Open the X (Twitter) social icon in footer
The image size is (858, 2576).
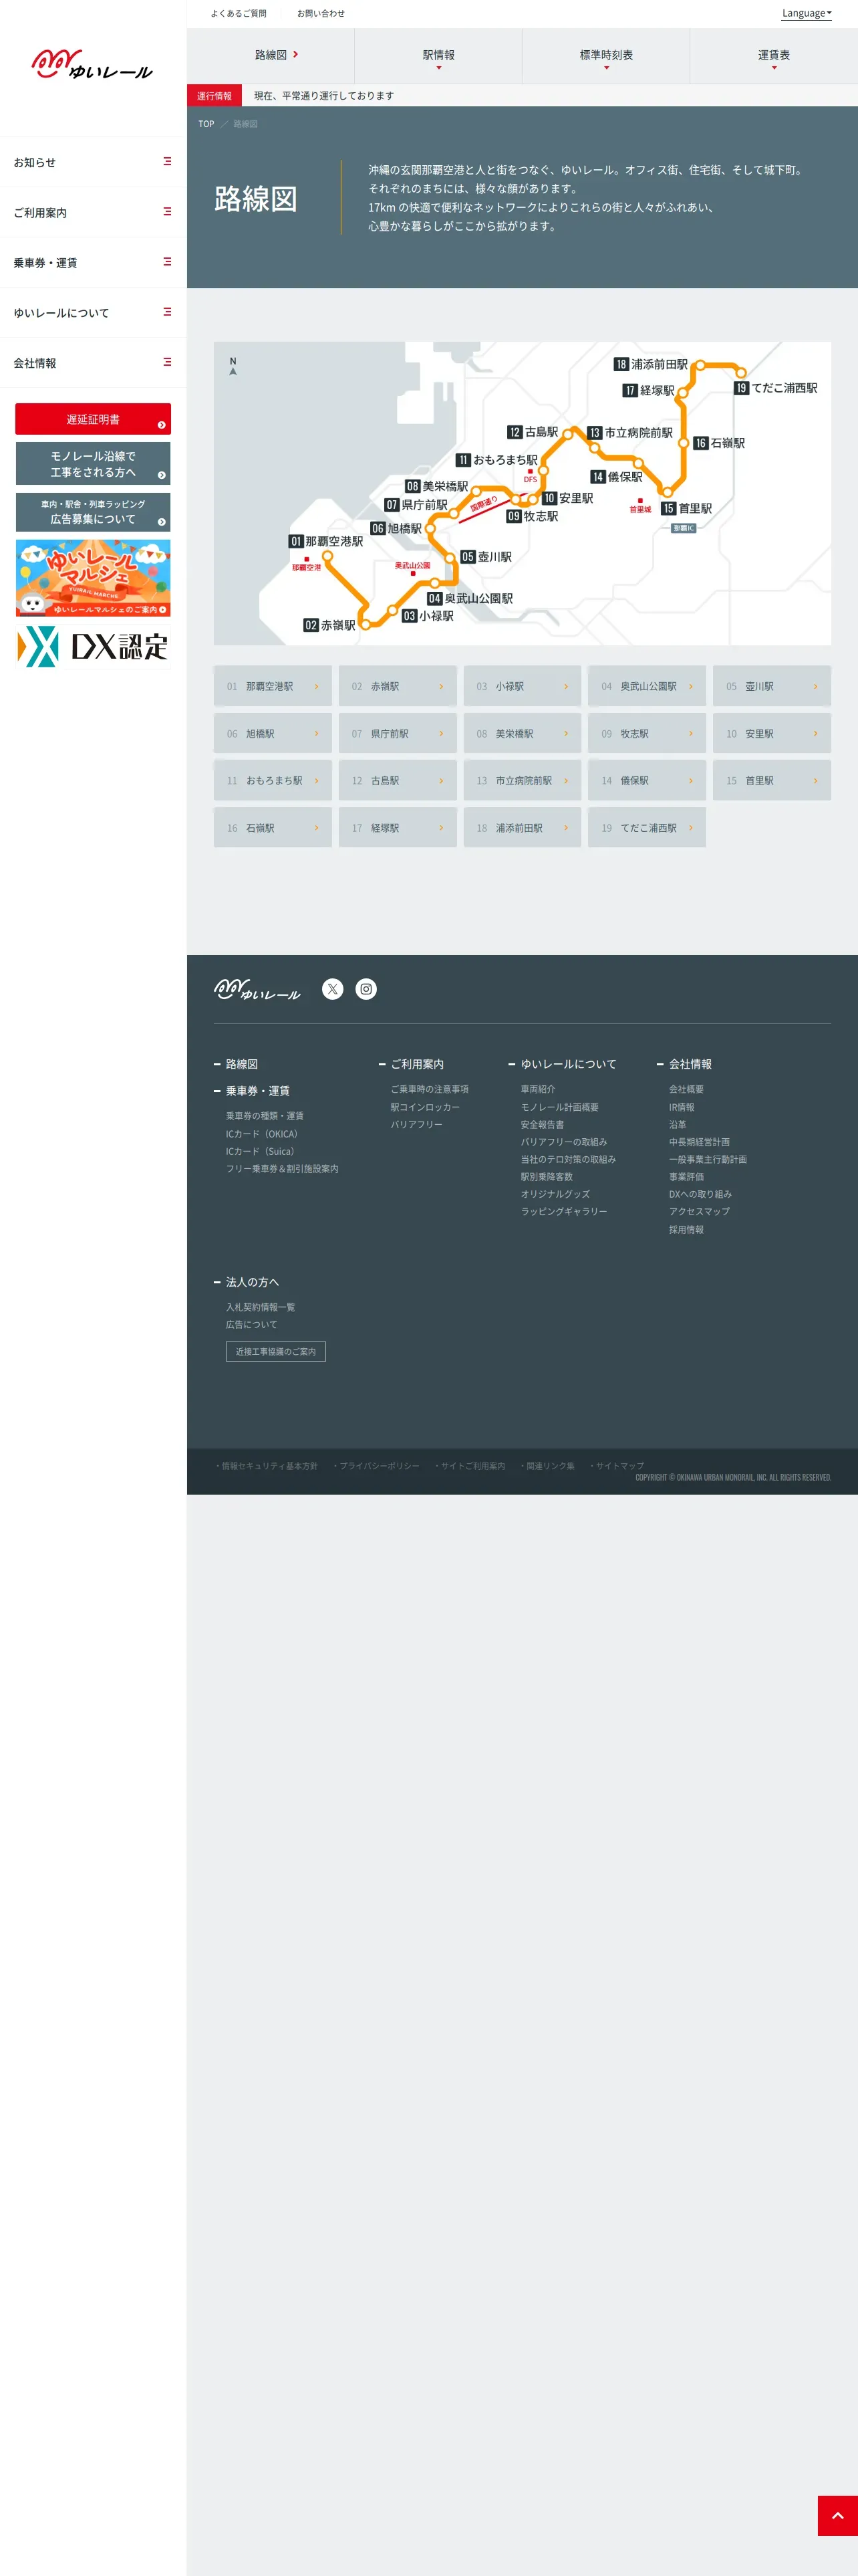coord(333,989)
